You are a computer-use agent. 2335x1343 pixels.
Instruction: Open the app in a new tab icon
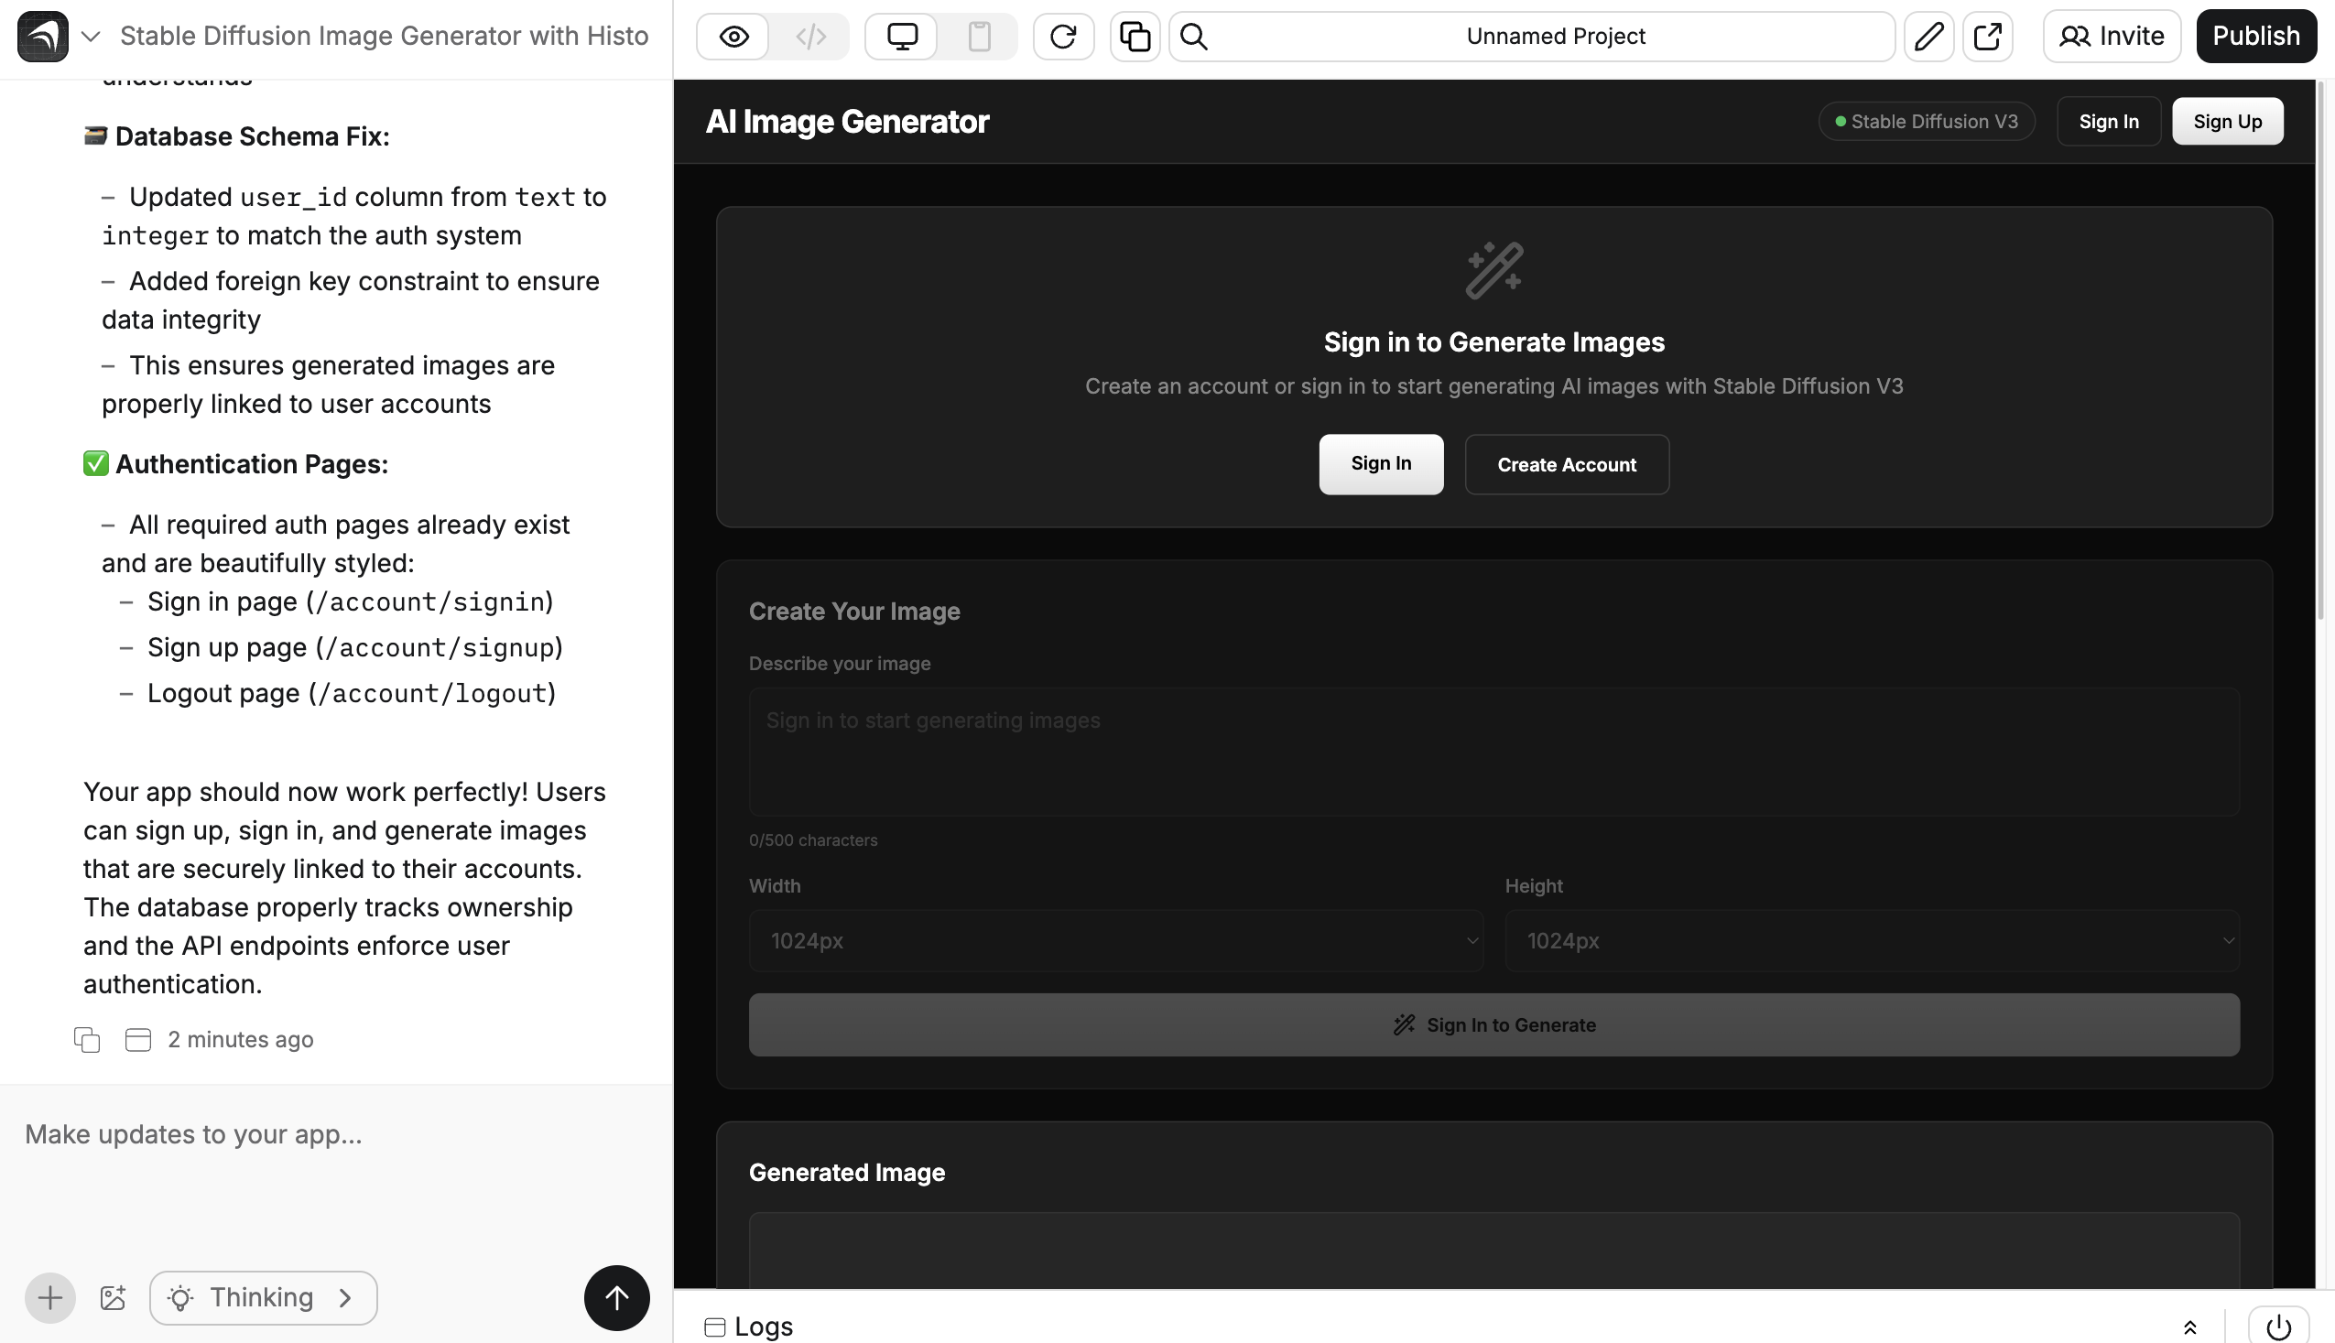1988,36
